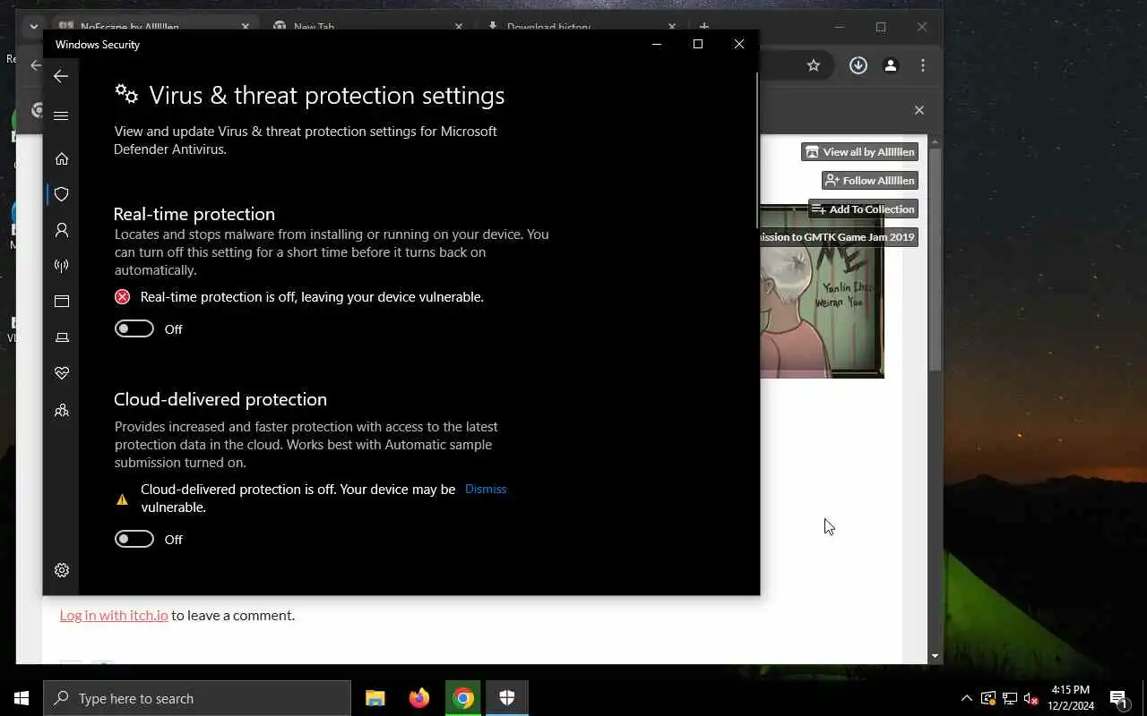Click the Follow Allillien button
1147x716 pixels.
point(870,181)
